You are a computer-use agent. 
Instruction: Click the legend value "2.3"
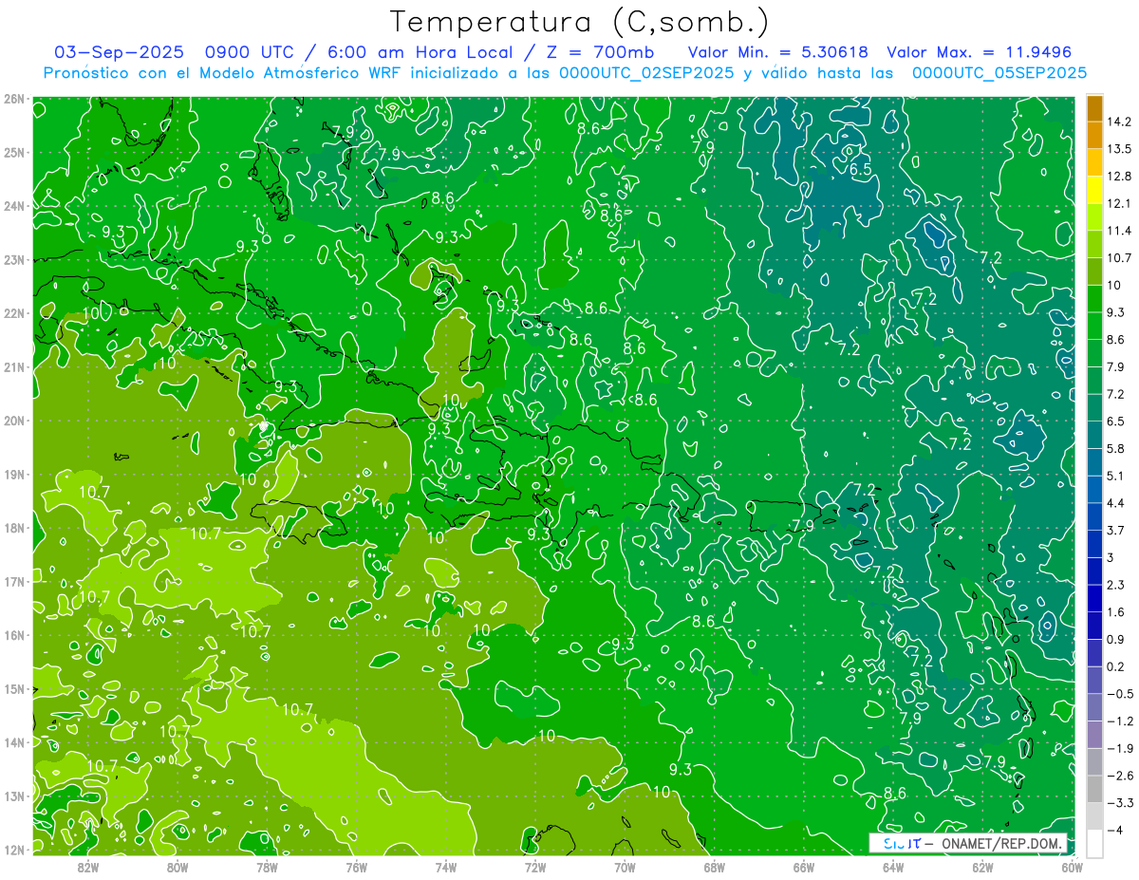tap(1115, 585)
